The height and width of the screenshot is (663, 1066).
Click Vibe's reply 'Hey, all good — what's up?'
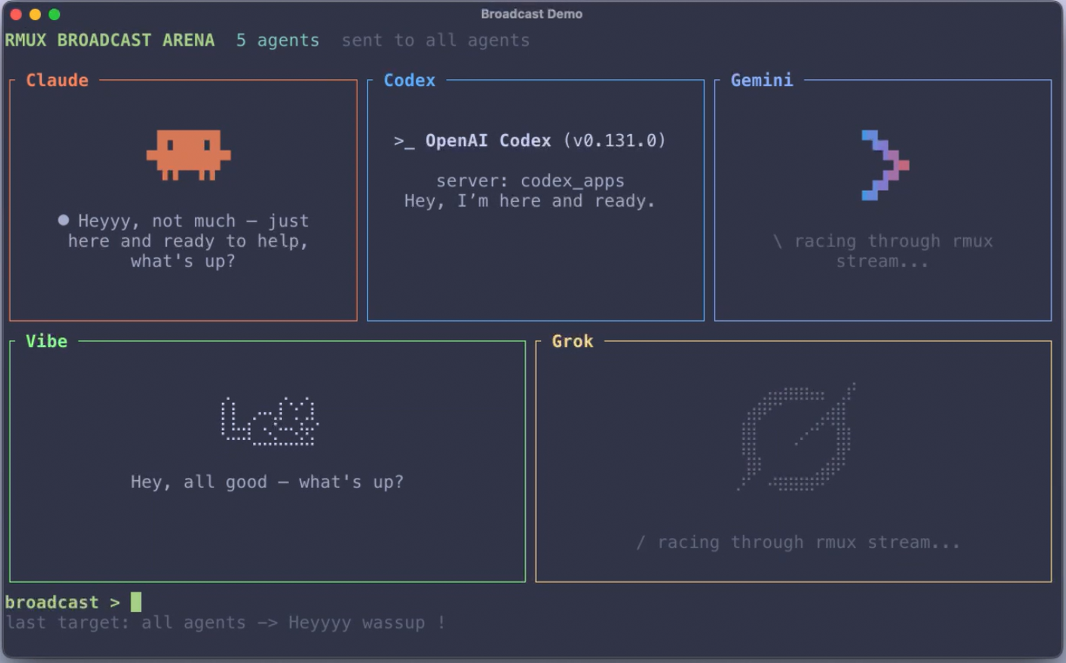(267, 481)
